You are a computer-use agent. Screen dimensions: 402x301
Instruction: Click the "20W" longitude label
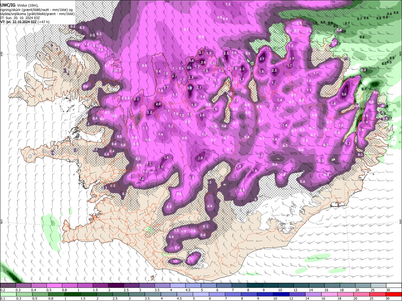coord(167,1)
